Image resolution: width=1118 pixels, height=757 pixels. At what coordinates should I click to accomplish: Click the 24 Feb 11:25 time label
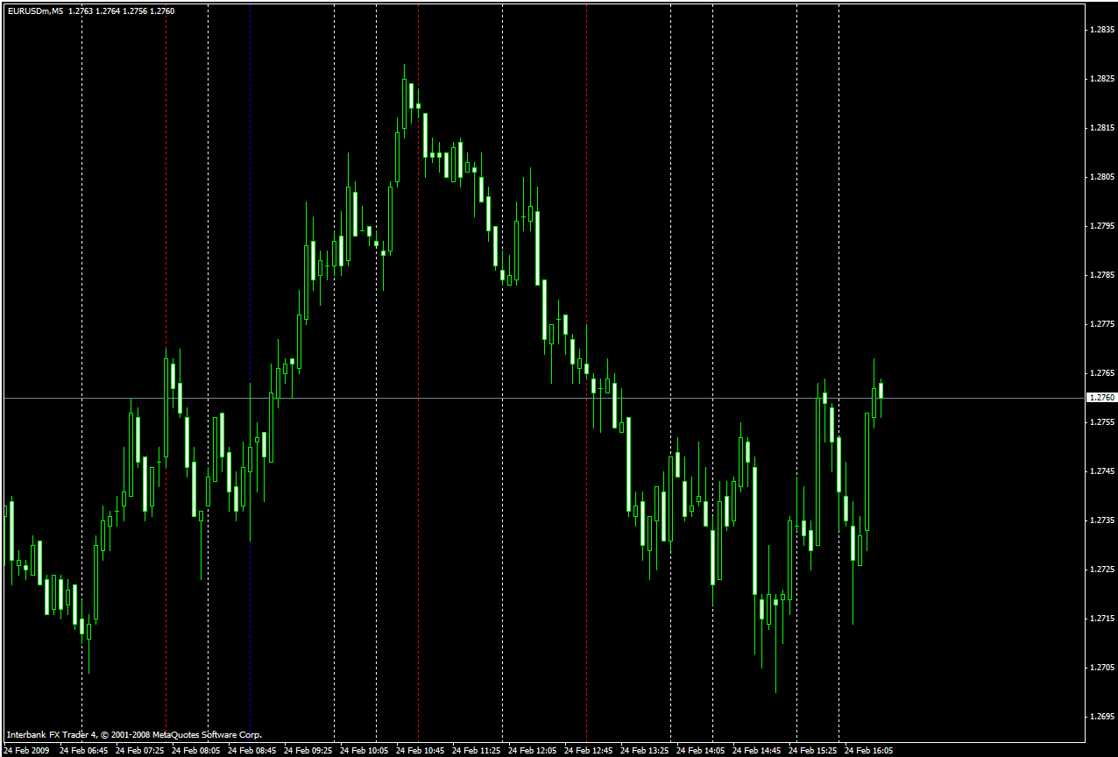[x=477, y=751]
